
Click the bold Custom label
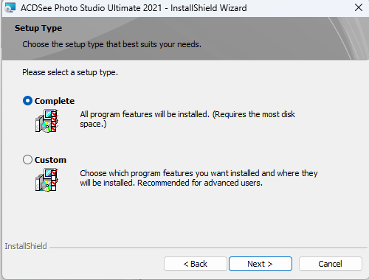[50, 160]
